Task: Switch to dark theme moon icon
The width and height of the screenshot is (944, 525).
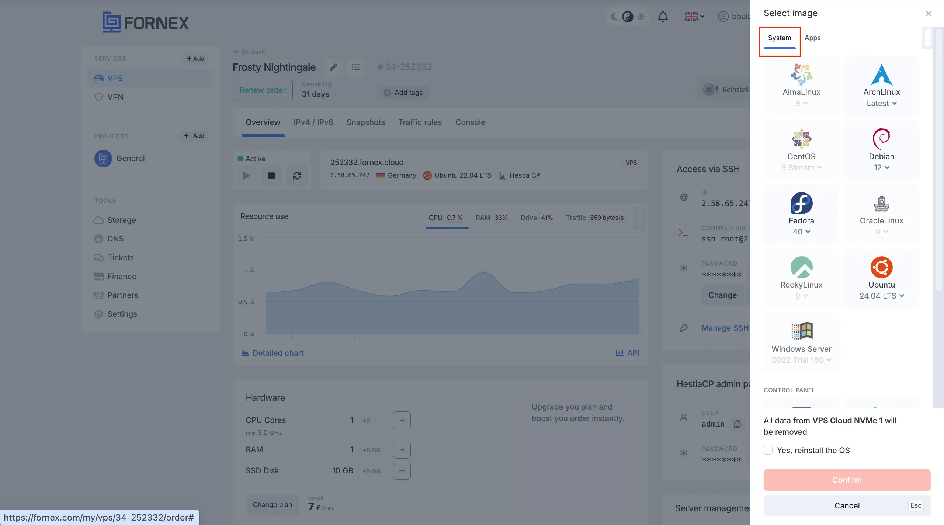Action: click(x=614, y=17)
